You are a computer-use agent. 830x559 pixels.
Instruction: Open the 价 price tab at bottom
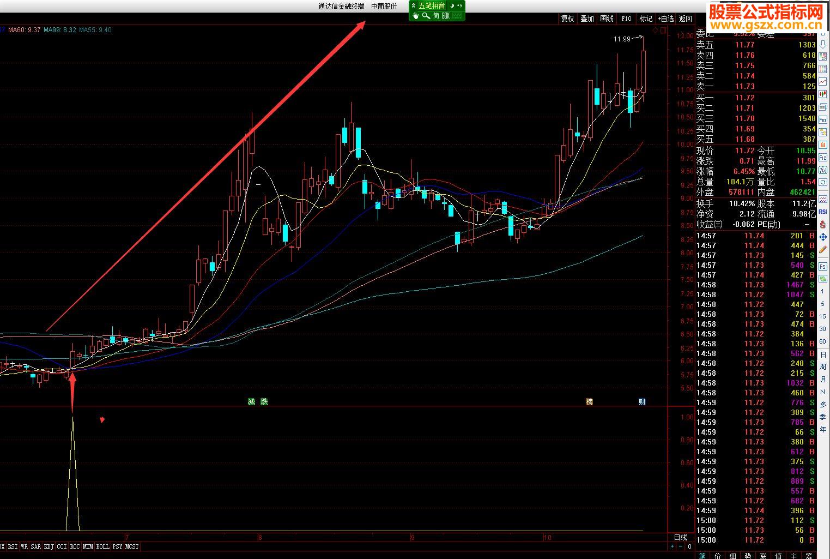click(718, 556)
